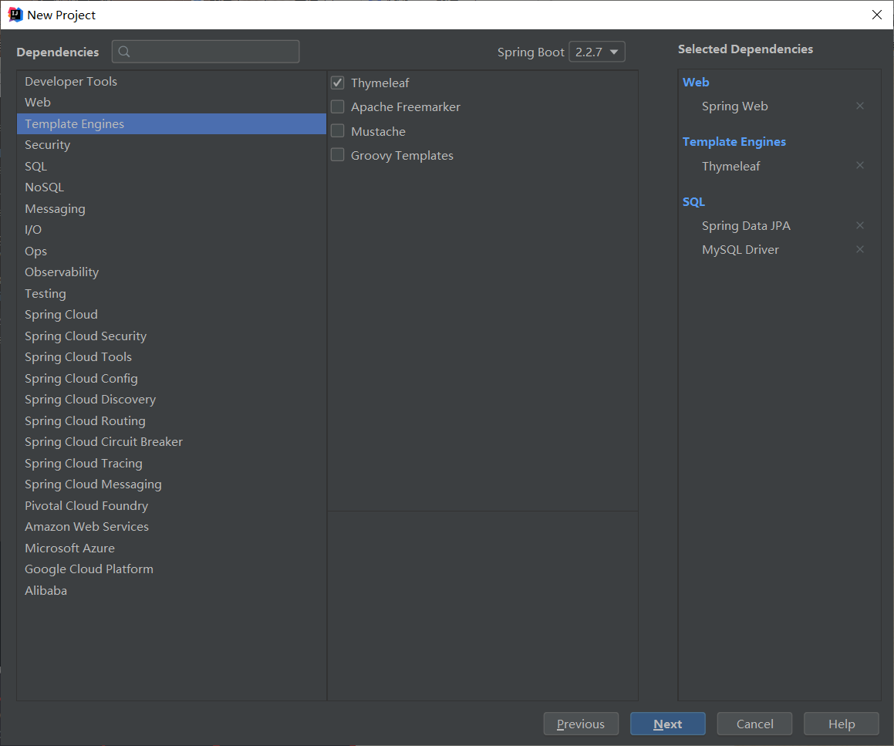Click the search magnifier icon
This screenshot has height=746, width=894.
[123, 52]
